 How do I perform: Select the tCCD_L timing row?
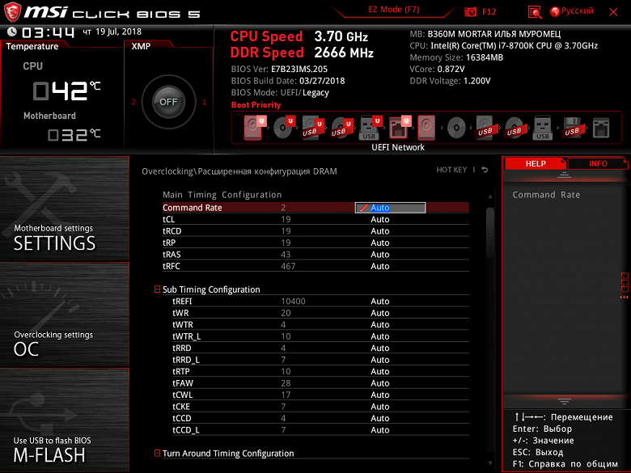320,429
